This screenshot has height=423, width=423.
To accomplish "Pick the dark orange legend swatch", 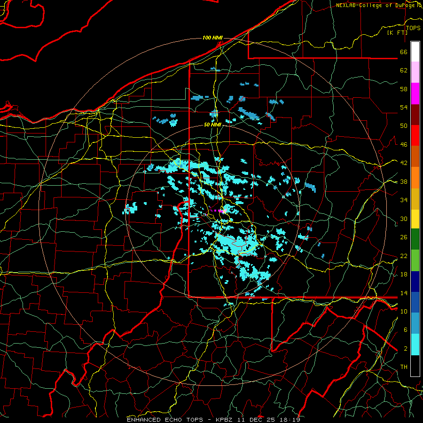I will [x=415, y=157].
